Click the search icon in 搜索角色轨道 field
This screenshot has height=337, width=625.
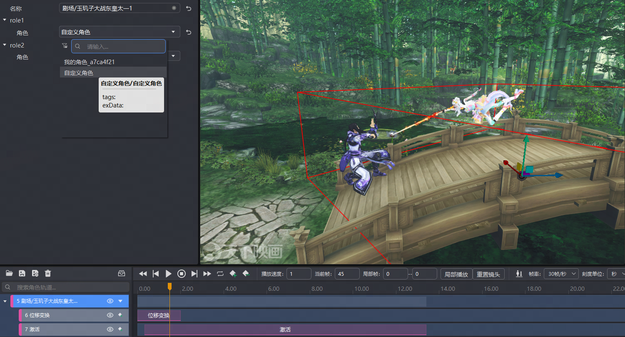(7, 287)
